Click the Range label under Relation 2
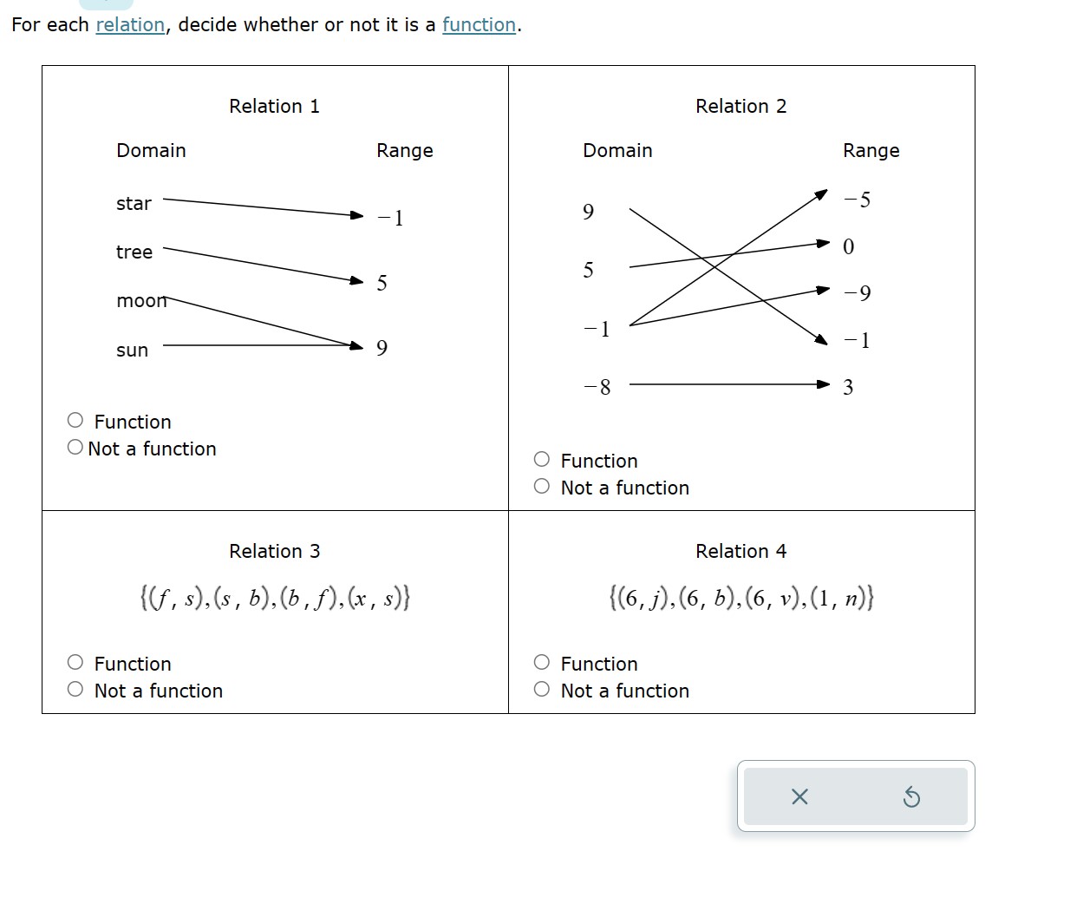1070x904 pixels. click(871, 150)
